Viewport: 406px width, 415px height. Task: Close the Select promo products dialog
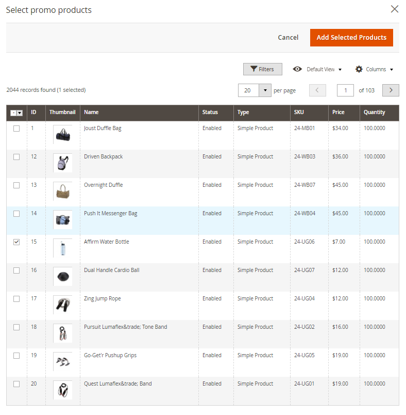(x=394, y=9)
